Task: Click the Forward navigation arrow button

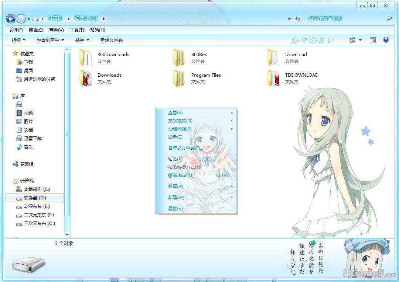Action: [21, 18]
